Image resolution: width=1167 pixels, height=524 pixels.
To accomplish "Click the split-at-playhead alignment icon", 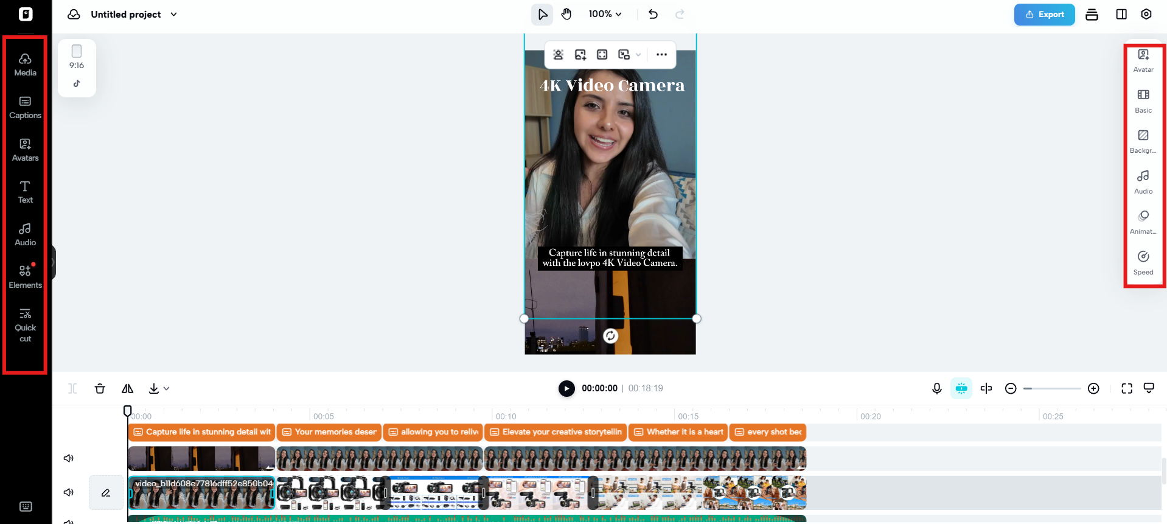I will click(986, 388).
